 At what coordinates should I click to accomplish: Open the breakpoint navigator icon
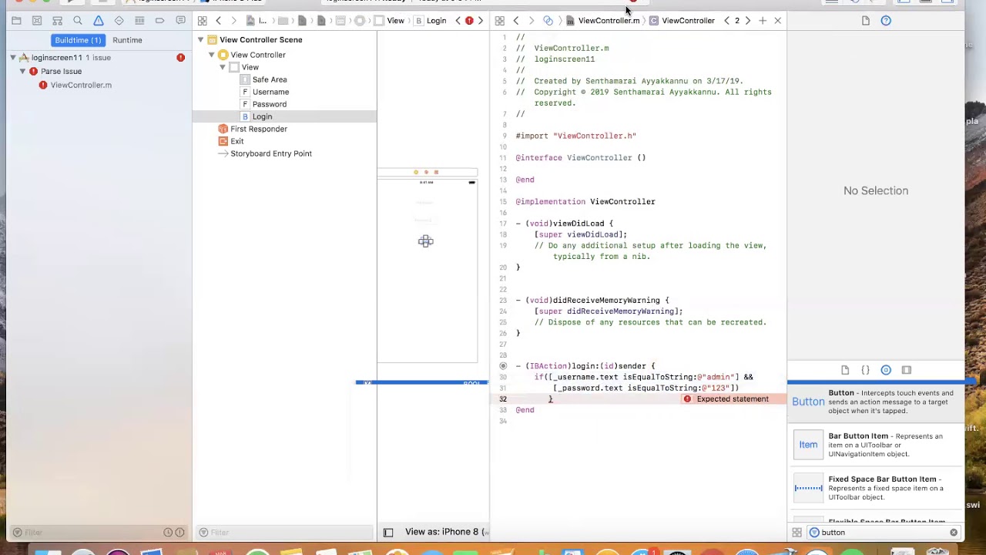pos(159,21)
